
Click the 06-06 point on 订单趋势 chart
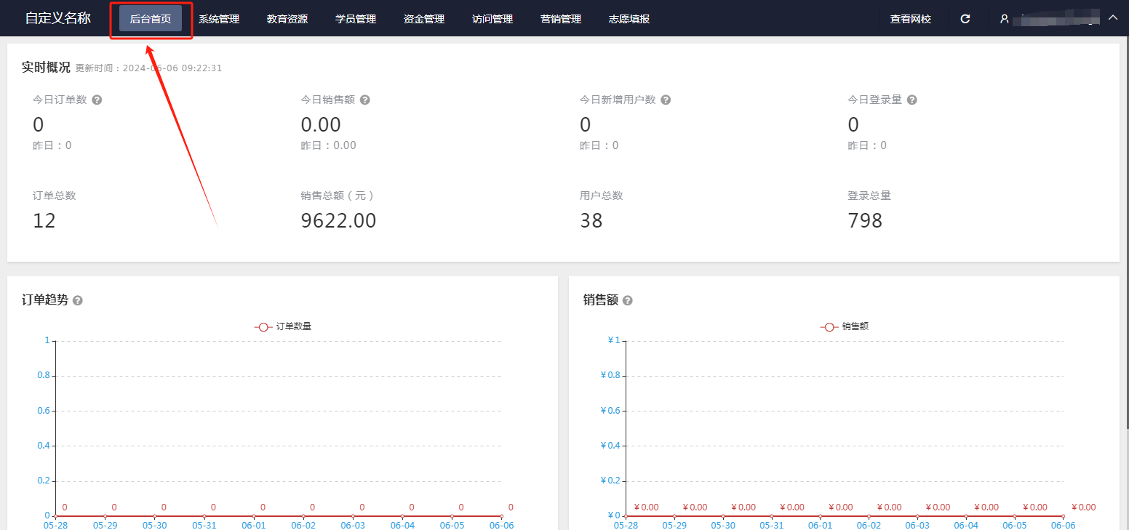[x=501, y=516]
